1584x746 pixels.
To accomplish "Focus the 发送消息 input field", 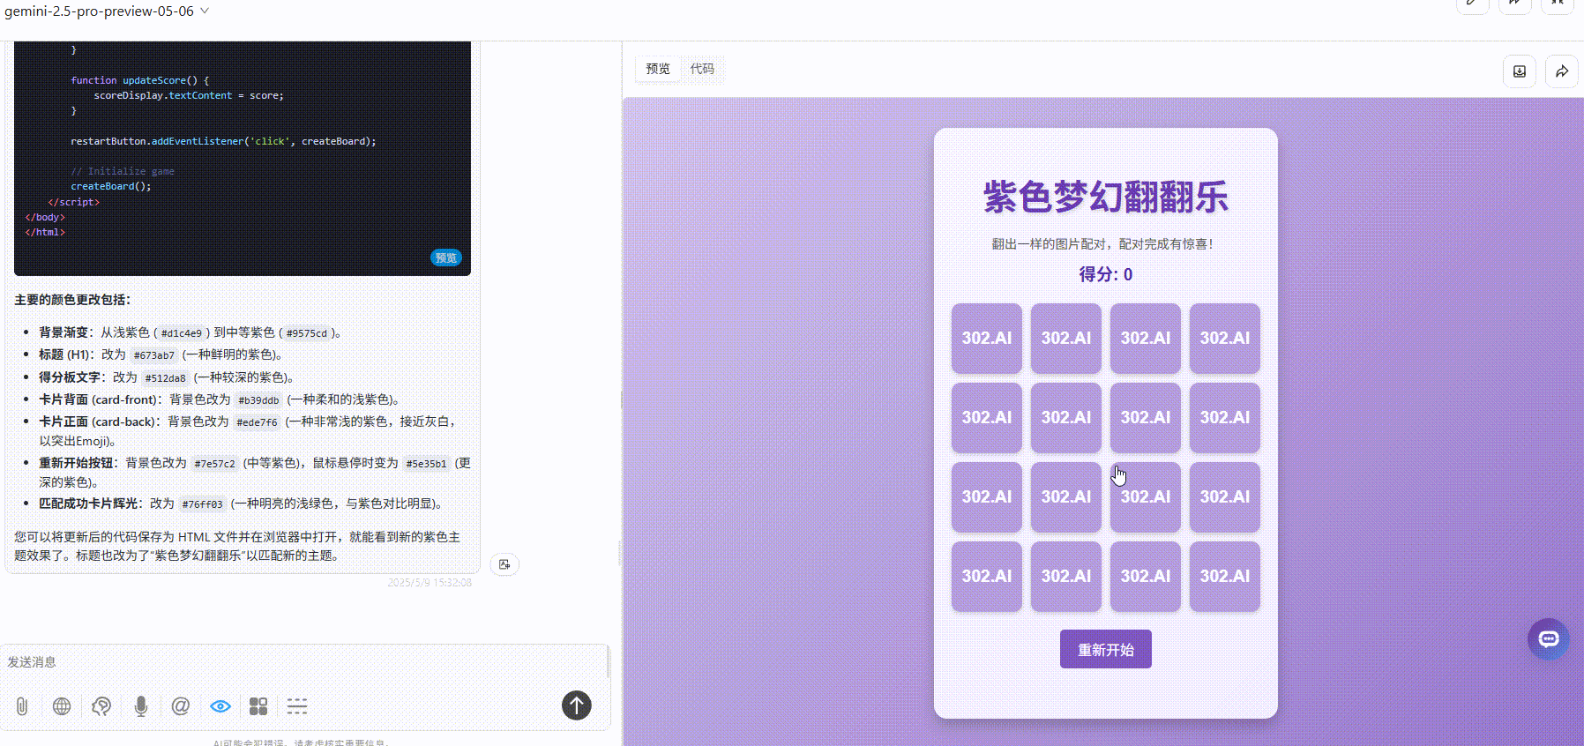I will click(x=300, y=662).
